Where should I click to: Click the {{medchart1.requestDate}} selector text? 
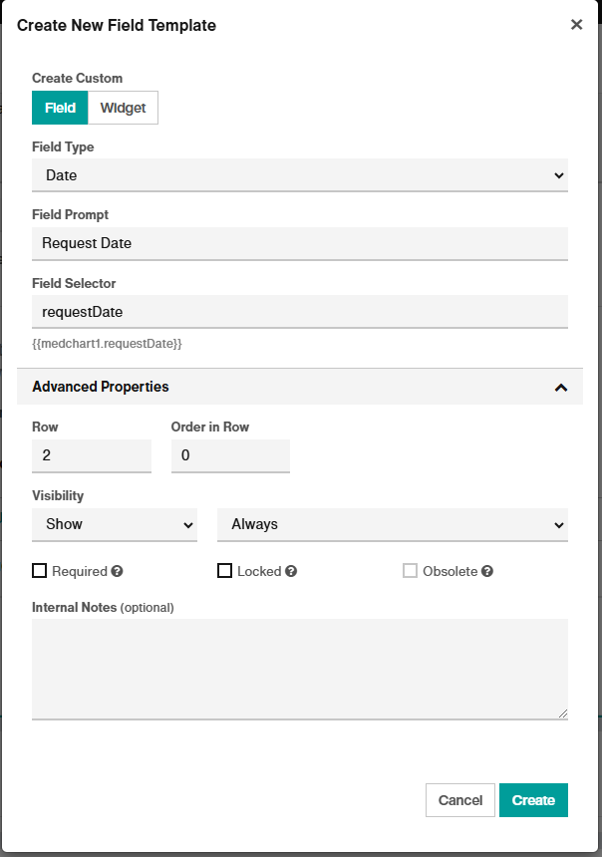coord(107,344)
